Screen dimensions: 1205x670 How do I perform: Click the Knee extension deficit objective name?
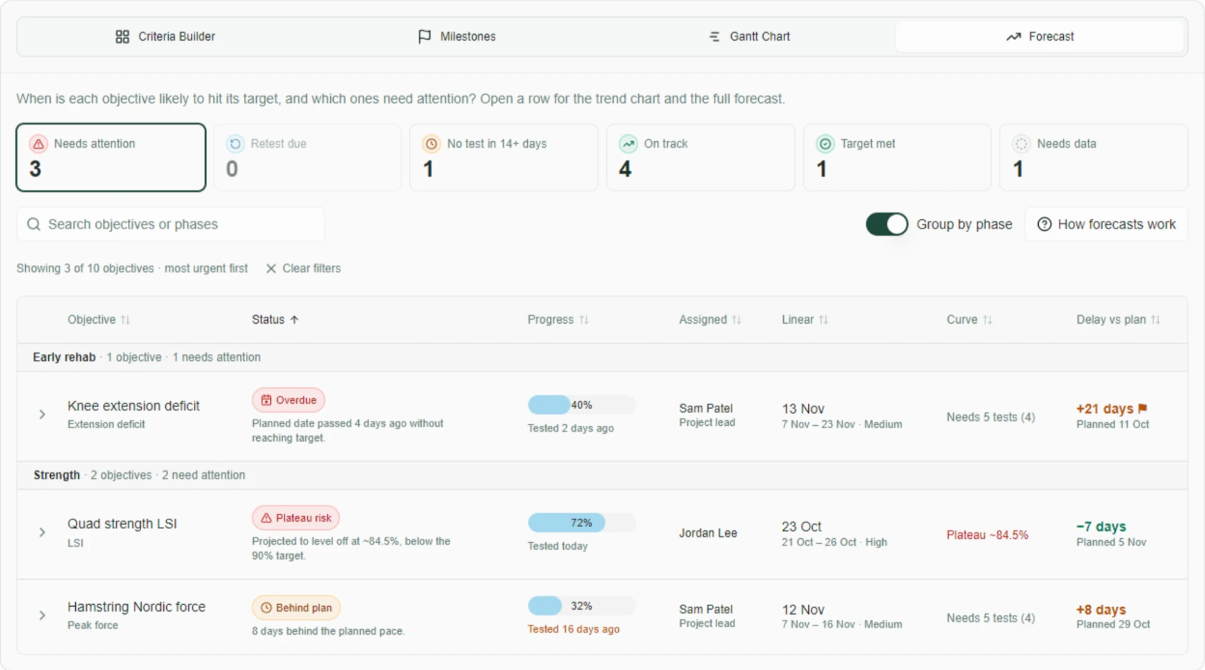click(134, 406)
